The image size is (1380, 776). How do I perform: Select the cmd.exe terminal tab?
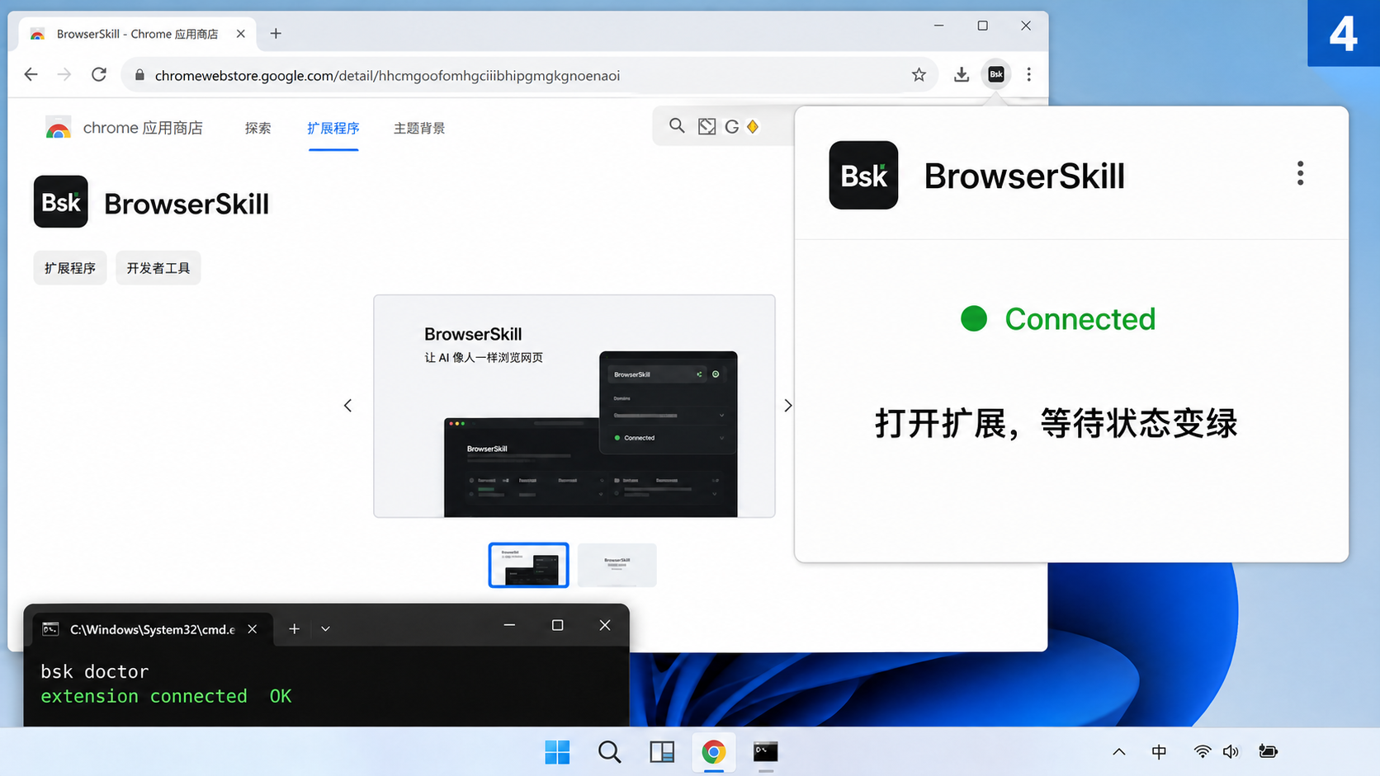pyautogui.click(x=152, y=629)
